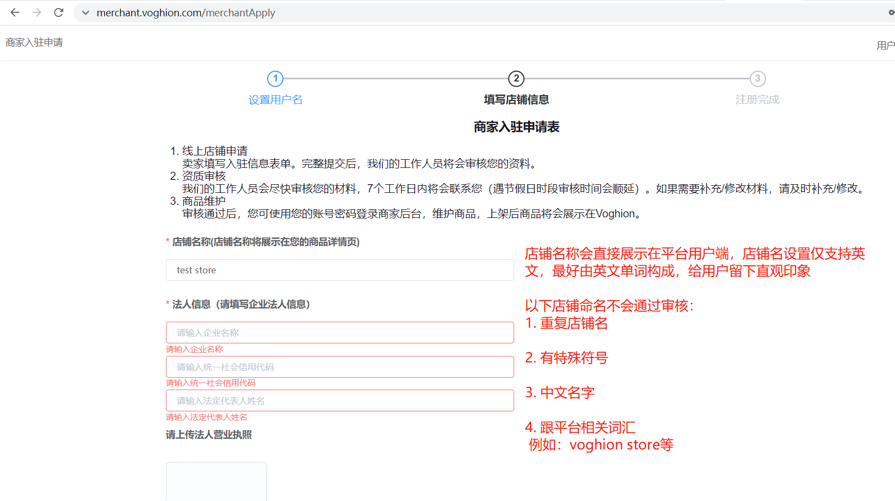Click the 'test store' store name field
Image resolution: width=895 pixels, height=501 pixels.
coord(340,270)
